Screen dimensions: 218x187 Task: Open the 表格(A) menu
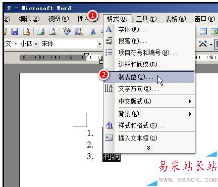[x=176, y=19]
